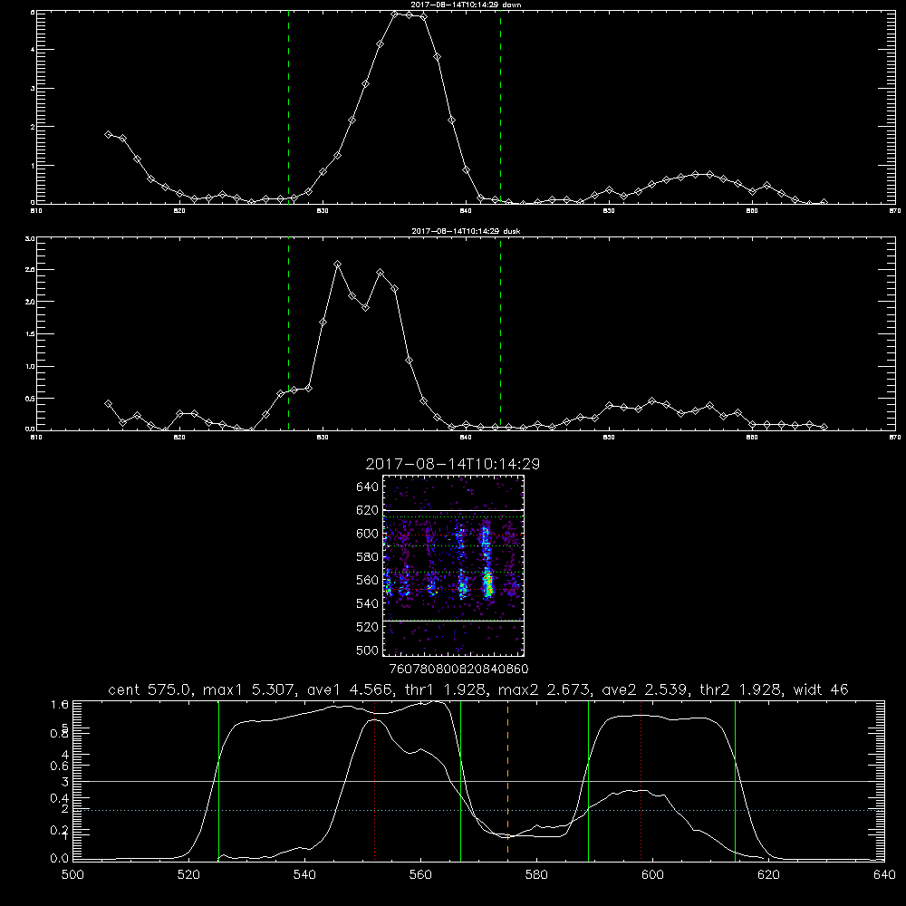Click the rightmost green vertical line in bottom plot
Screen dimensions: 906x906
point(735,780)
